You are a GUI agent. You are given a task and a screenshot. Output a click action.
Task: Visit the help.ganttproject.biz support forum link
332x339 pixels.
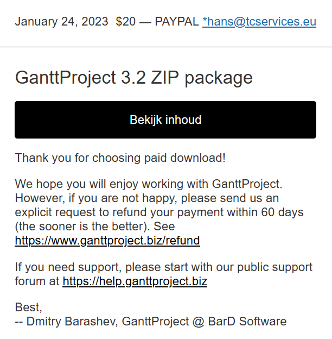point(135,281)
